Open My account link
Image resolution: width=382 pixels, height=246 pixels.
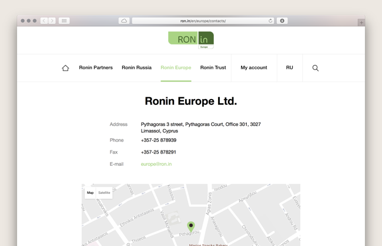pyautogui.click(x=254, y=68)
